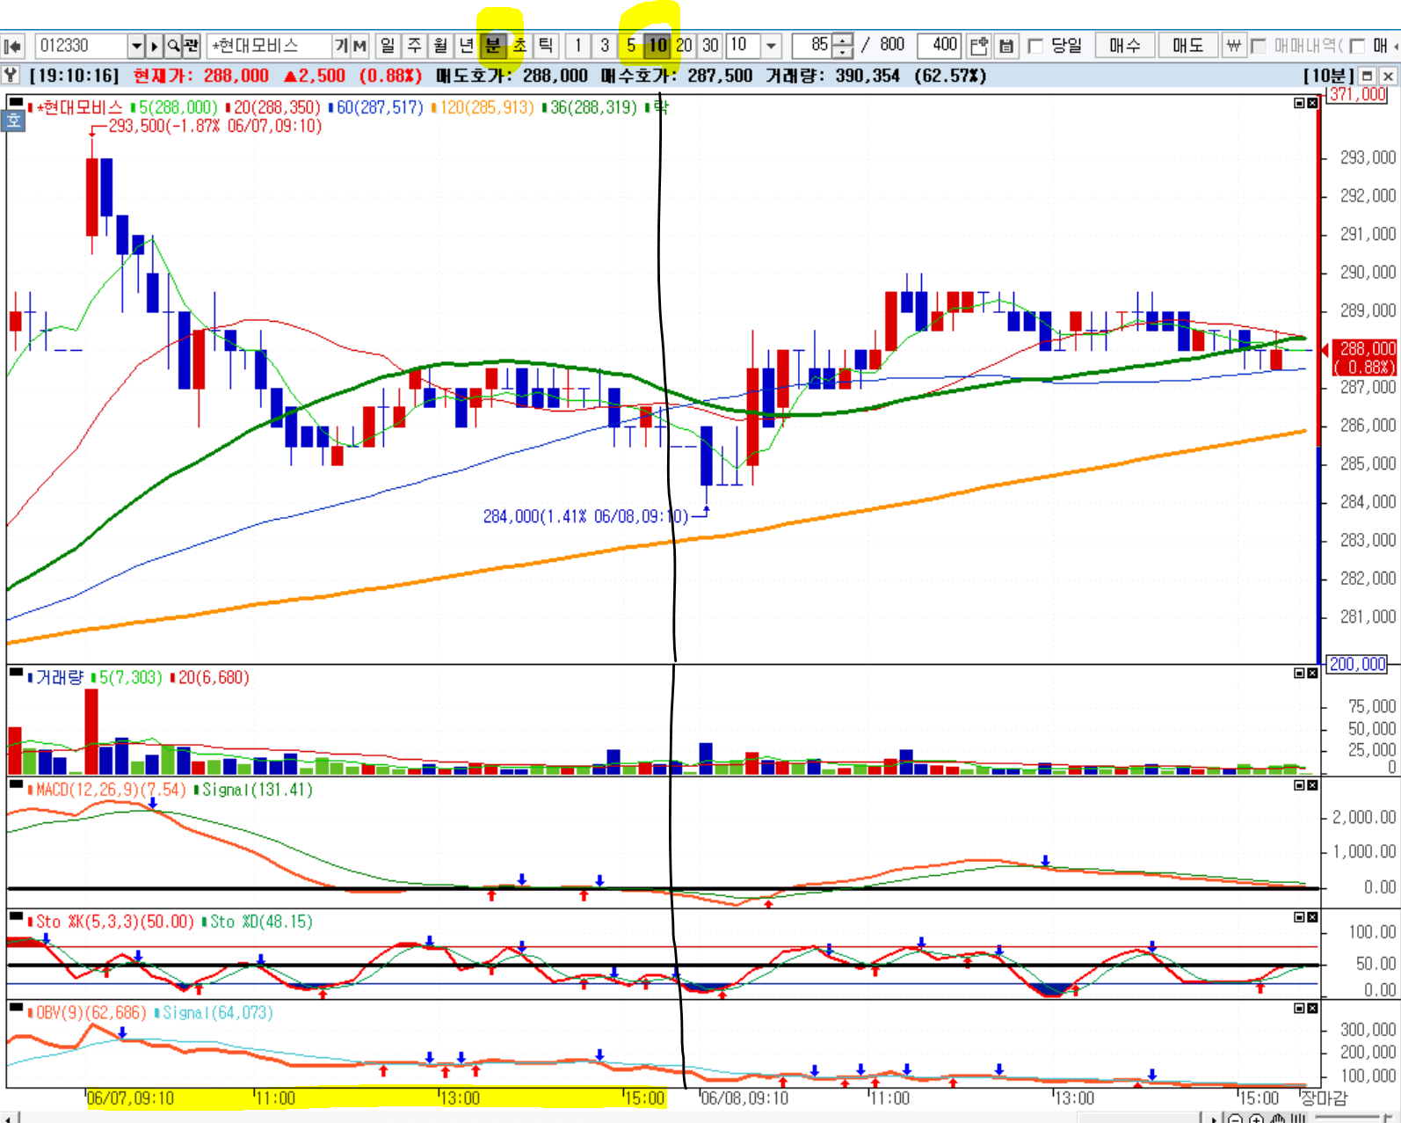1401x1123 pixels.
Task: Choose the 30-minute interval
Action: [x=710, y=46]
